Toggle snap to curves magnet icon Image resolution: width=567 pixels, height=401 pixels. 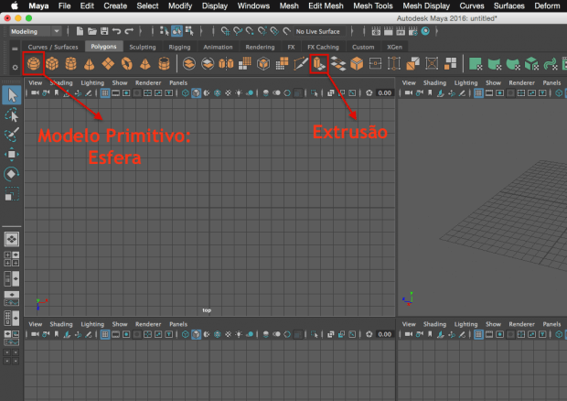click(x=238, y=31)
